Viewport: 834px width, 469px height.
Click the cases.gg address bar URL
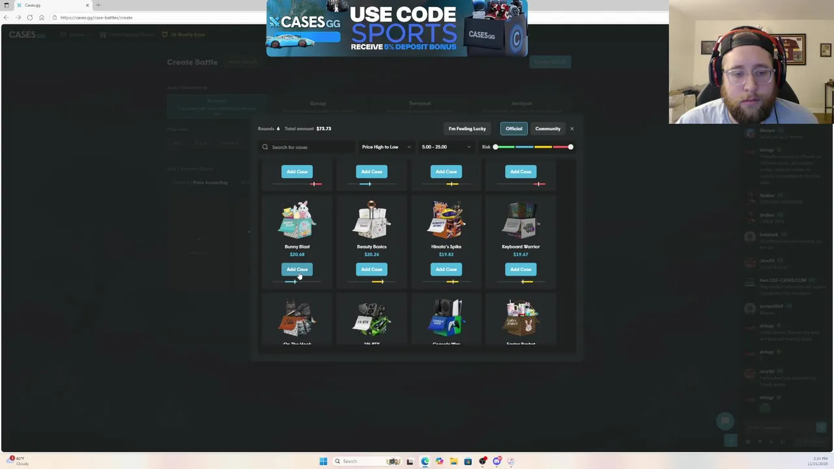(96, 18)
